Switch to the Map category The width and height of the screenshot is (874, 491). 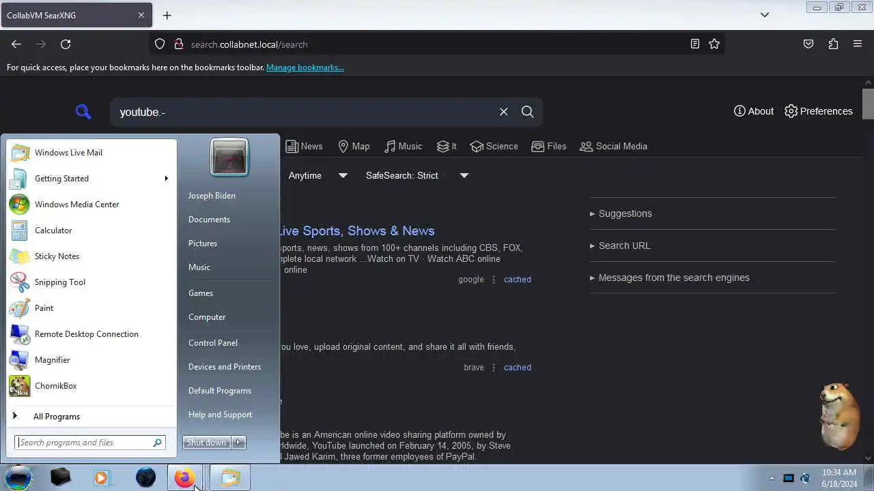(x=354, y=146)
